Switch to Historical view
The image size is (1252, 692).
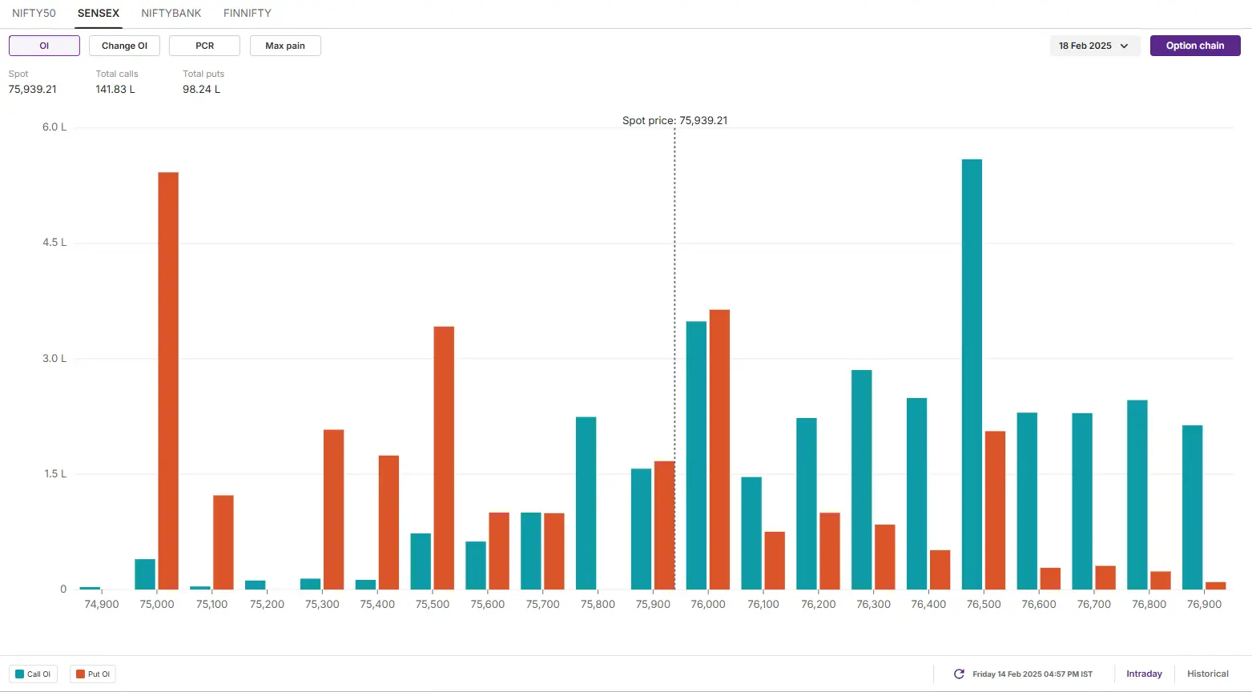point(1207,674)
